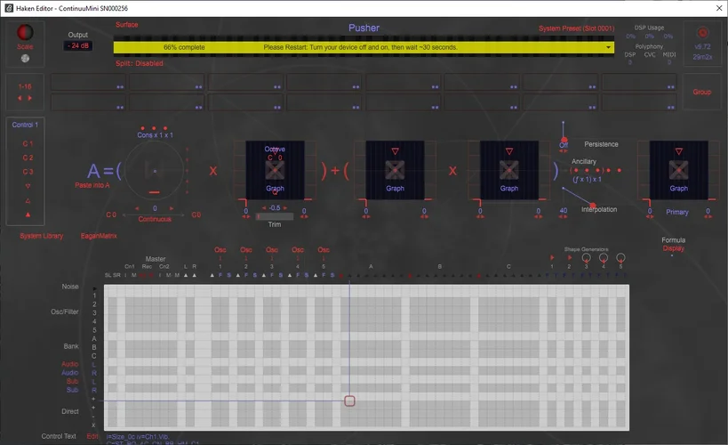Decrease the -0.5 Trim value with left arrow
728x445 pixels.
[x=264, y=208]
